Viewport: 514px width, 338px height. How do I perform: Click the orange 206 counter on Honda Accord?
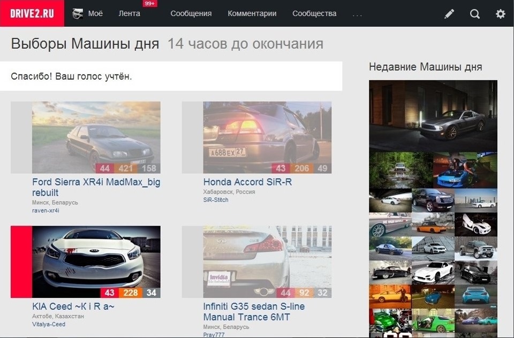[301, 168]
